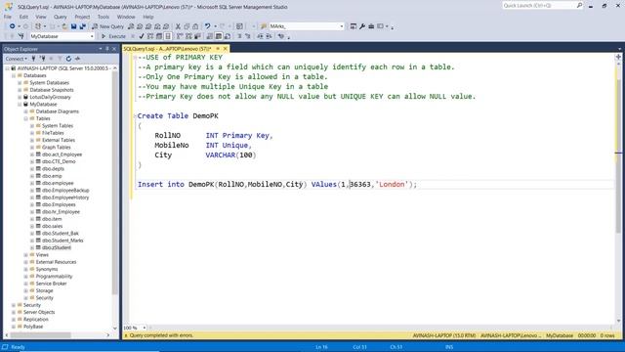Click the Decrease indent icon

260,36
